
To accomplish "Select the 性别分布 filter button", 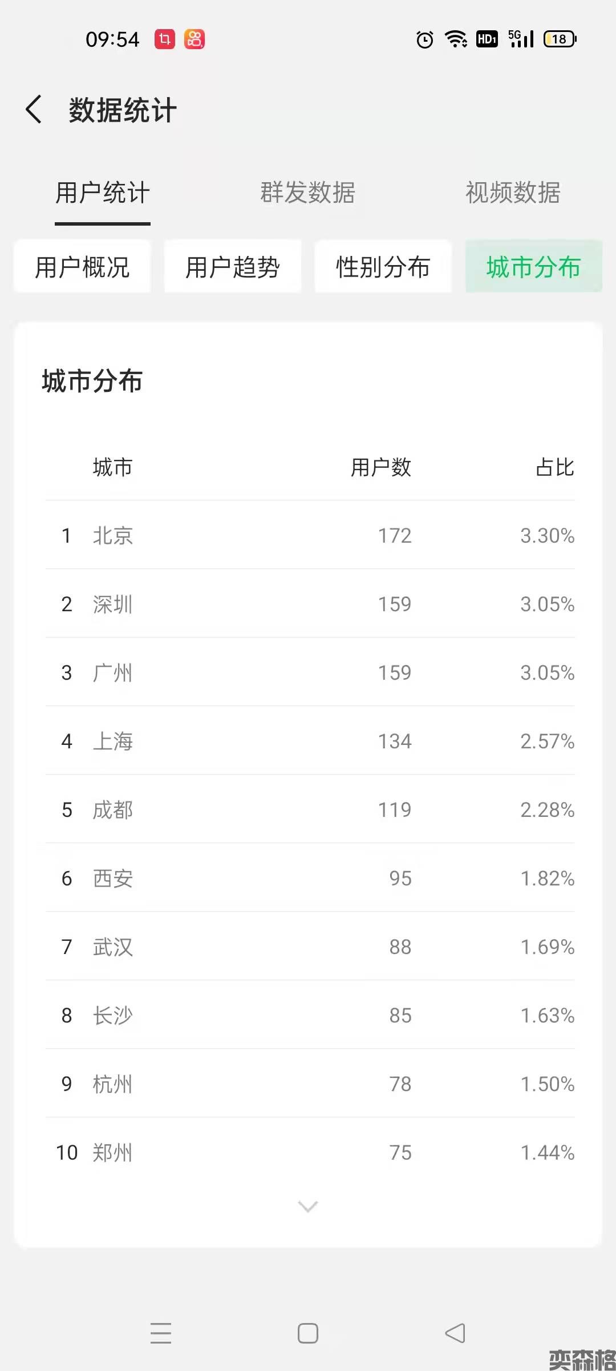I will pyautogui.click(x=383, y=267).
